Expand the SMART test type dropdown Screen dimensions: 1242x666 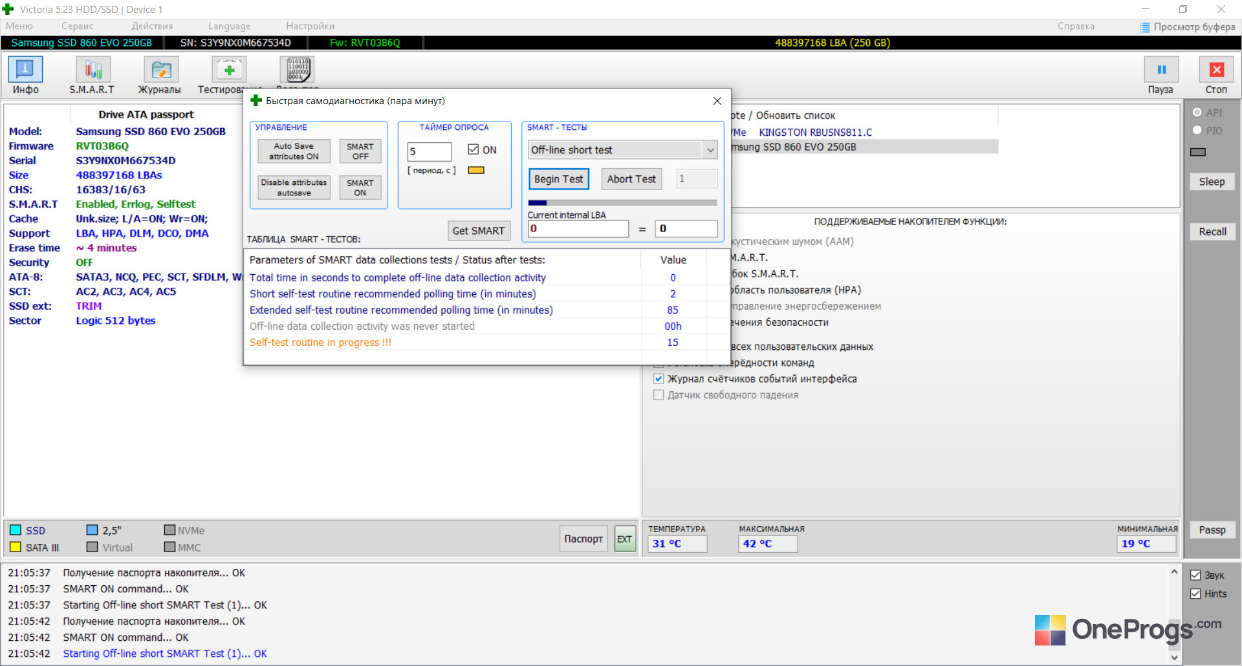click(x=710, y=150)
